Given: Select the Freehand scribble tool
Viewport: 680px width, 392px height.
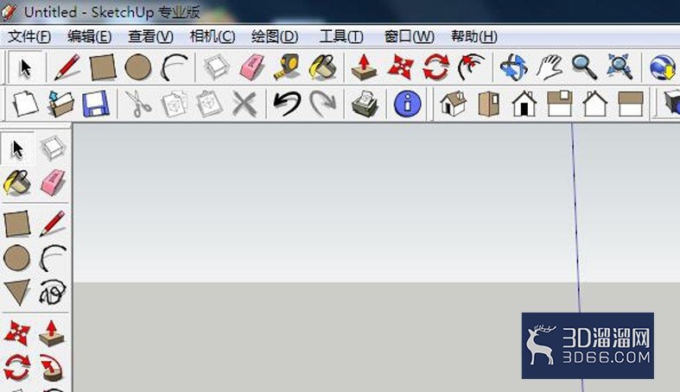Looking at the screenshot, I should tap(53, 293).
